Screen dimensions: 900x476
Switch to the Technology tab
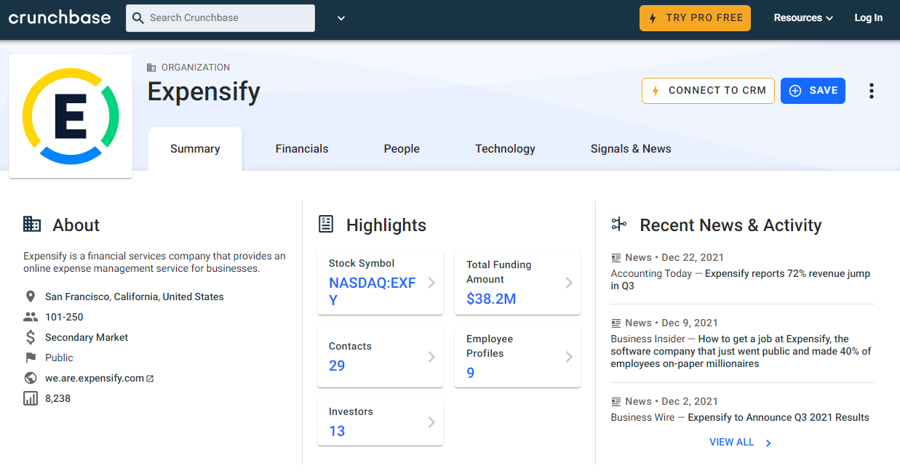coord(505,149)
